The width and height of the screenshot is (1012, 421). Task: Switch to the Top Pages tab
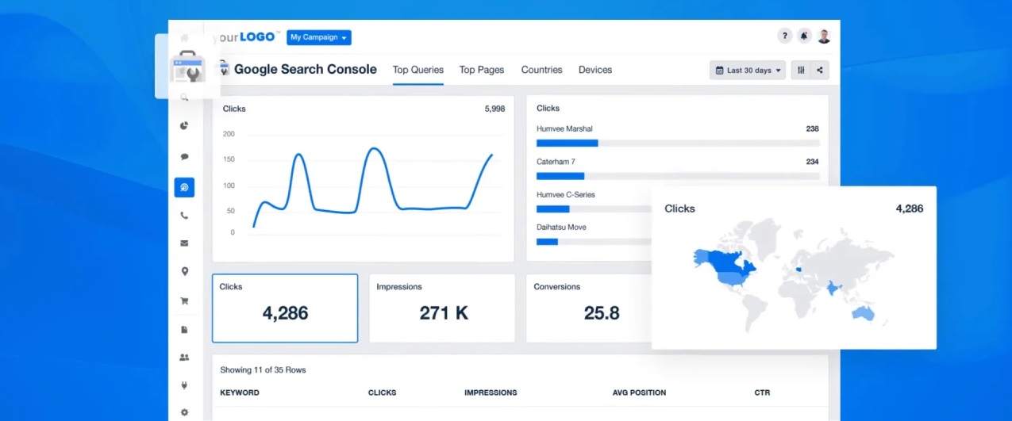[482, 70]
